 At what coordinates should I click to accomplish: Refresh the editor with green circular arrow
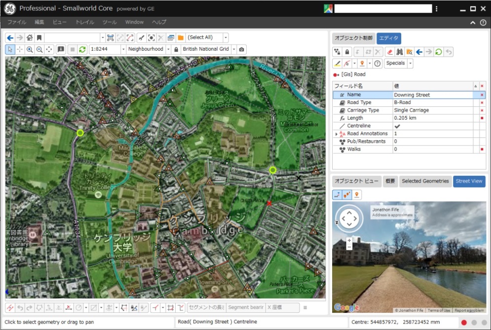tap(439, 52)
